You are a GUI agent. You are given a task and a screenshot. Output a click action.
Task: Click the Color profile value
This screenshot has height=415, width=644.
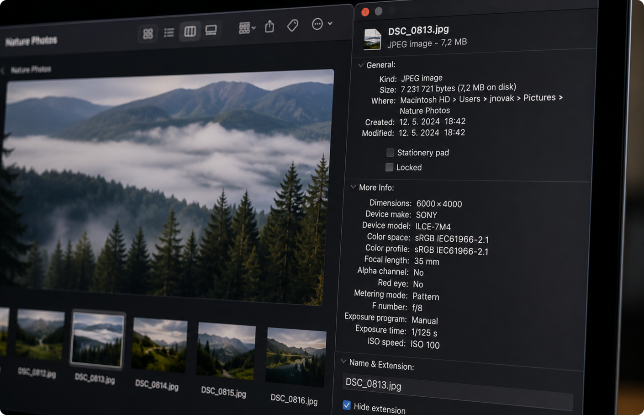coord(451,251)
